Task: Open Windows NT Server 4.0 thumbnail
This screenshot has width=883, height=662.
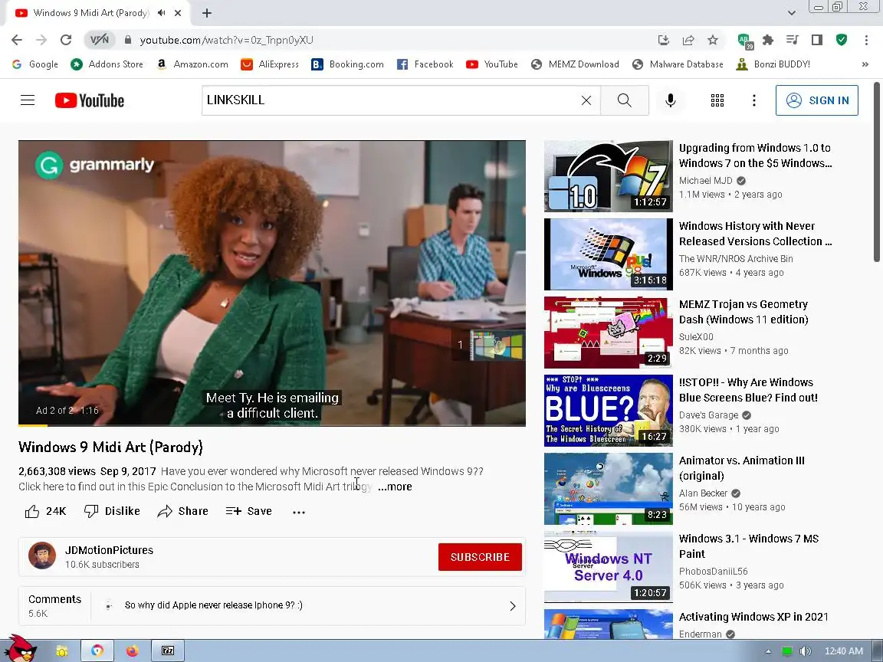Action: pos(608,566)
